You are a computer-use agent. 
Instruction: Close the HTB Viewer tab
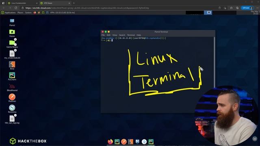(x=69, y=3)
